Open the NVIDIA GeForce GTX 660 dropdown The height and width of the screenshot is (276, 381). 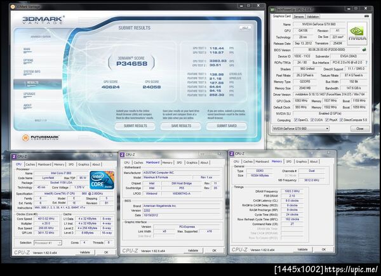[x=300, y=128]
